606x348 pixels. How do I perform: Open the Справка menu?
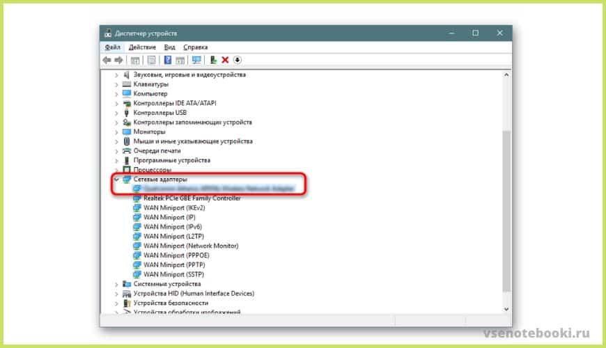[x=196, y=47]
